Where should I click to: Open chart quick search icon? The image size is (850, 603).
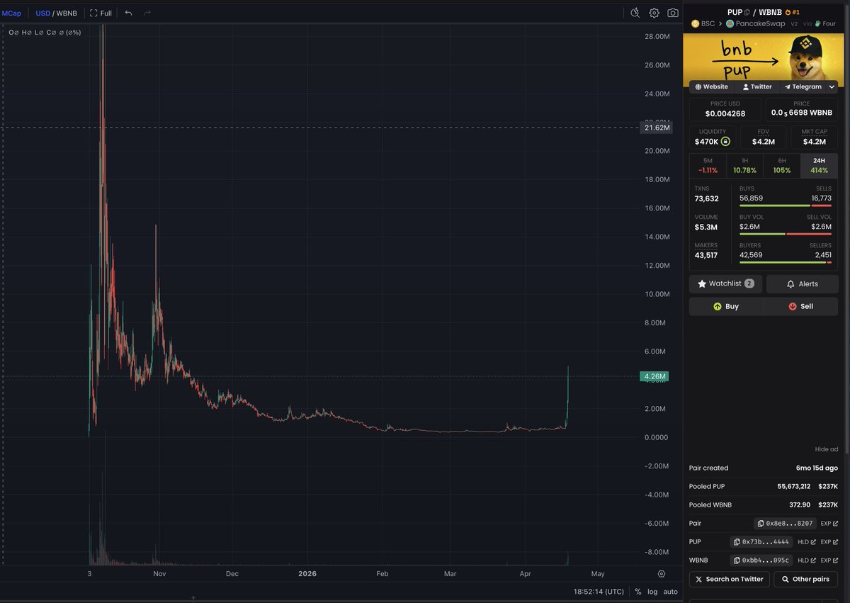pos(635,13)
